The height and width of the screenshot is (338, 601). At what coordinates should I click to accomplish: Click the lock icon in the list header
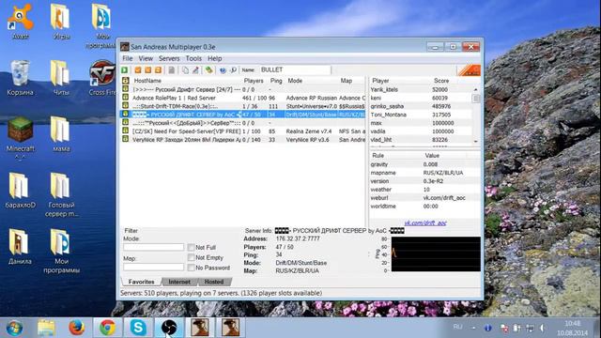point(125,81)
